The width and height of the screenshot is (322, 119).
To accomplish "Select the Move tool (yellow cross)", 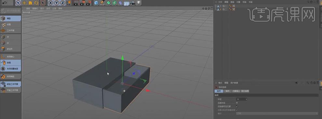I will [x=24, y=3].
